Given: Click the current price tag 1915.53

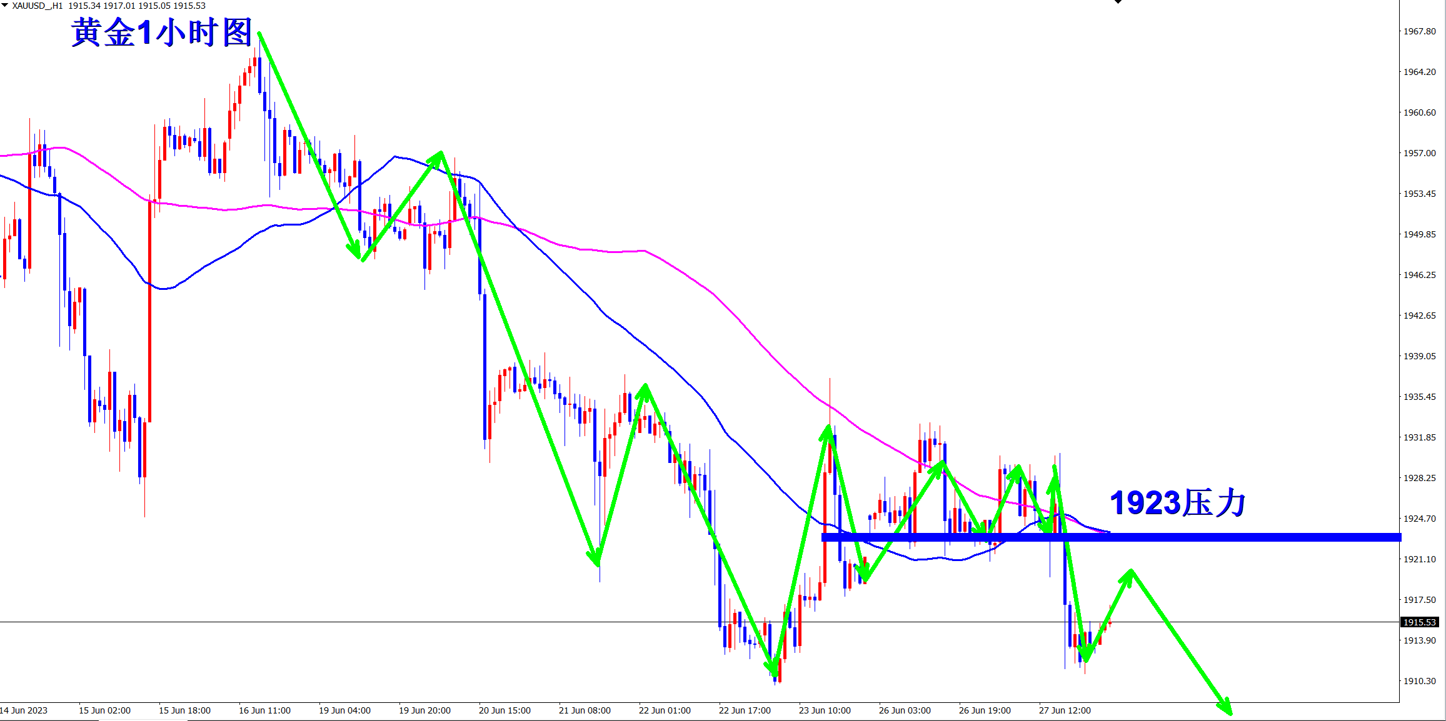Looking at the screenshot, I should (1419, 622).
